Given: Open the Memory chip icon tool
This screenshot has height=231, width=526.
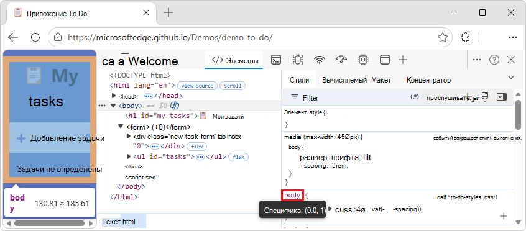Looking at the screenshot, I should click(363, 60).
